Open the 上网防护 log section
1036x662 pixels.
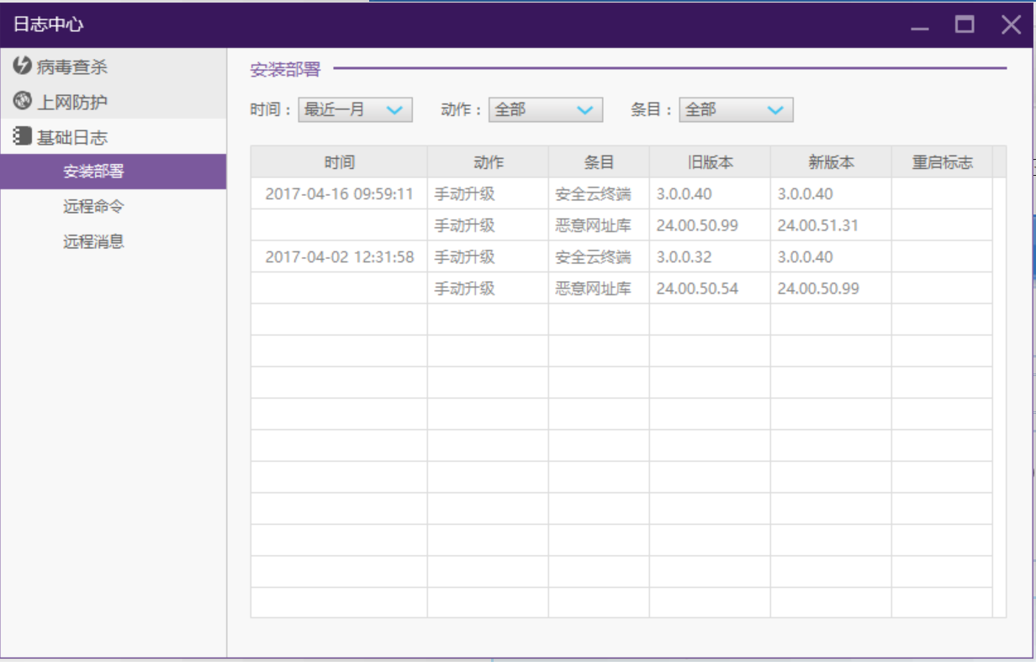72,102
